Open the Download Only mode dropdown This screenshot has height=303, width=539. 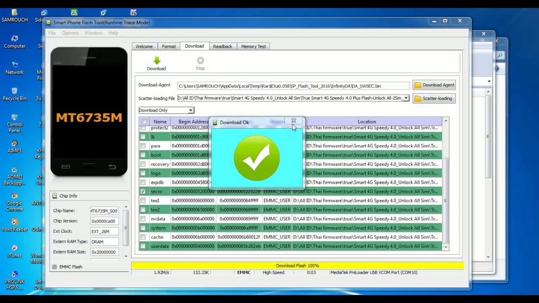click(191, 110)
